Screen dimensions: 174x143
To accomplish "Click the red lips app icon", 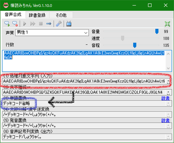I will (x=6, y=5).
